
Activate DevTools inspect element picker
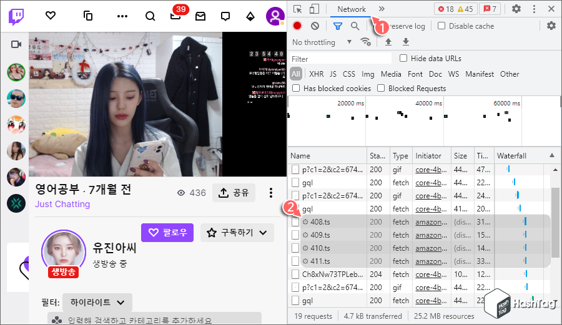(x=297, y=9)
